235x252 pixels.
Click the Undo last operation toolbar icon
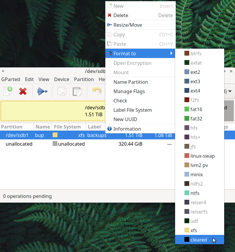pyautogui.click(x=97, y=91)
